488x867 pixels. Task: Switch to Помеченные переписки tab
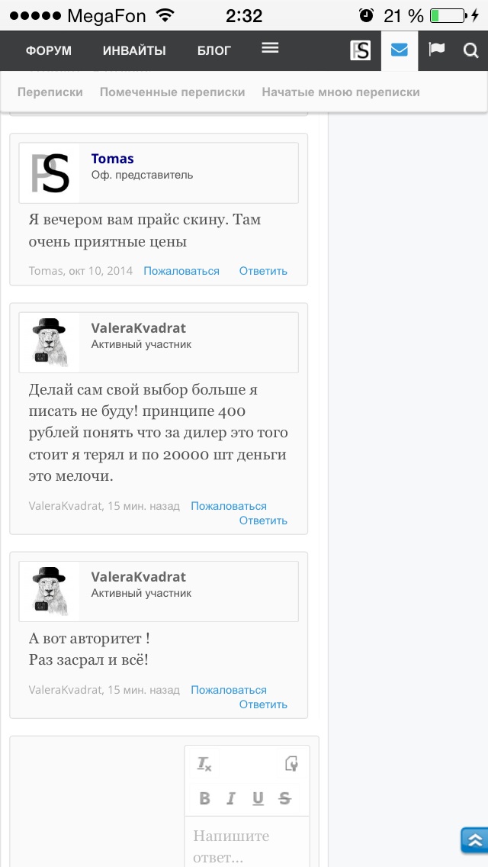172,92
